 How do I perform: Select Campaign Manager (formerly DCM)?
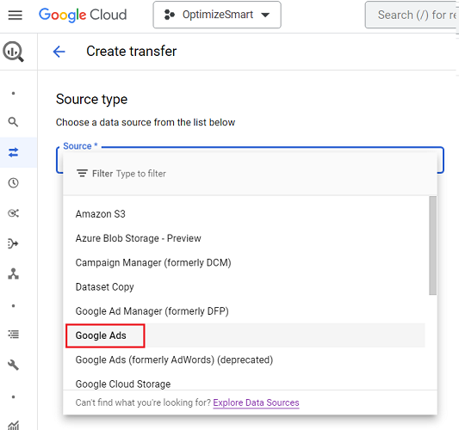[x=244, y=262]
